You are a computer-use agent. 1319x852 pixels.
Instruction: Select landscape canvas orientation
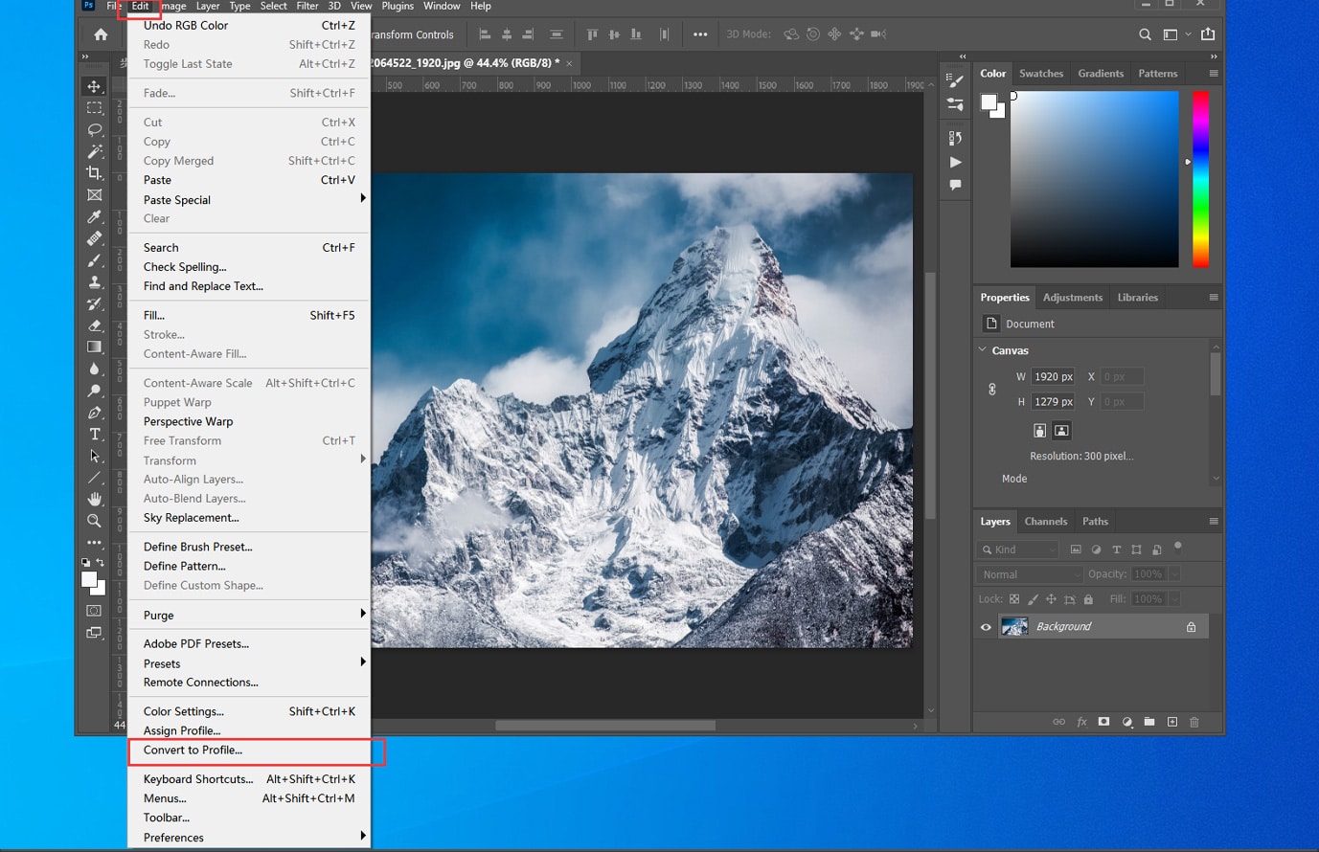tap(1061, 431)
